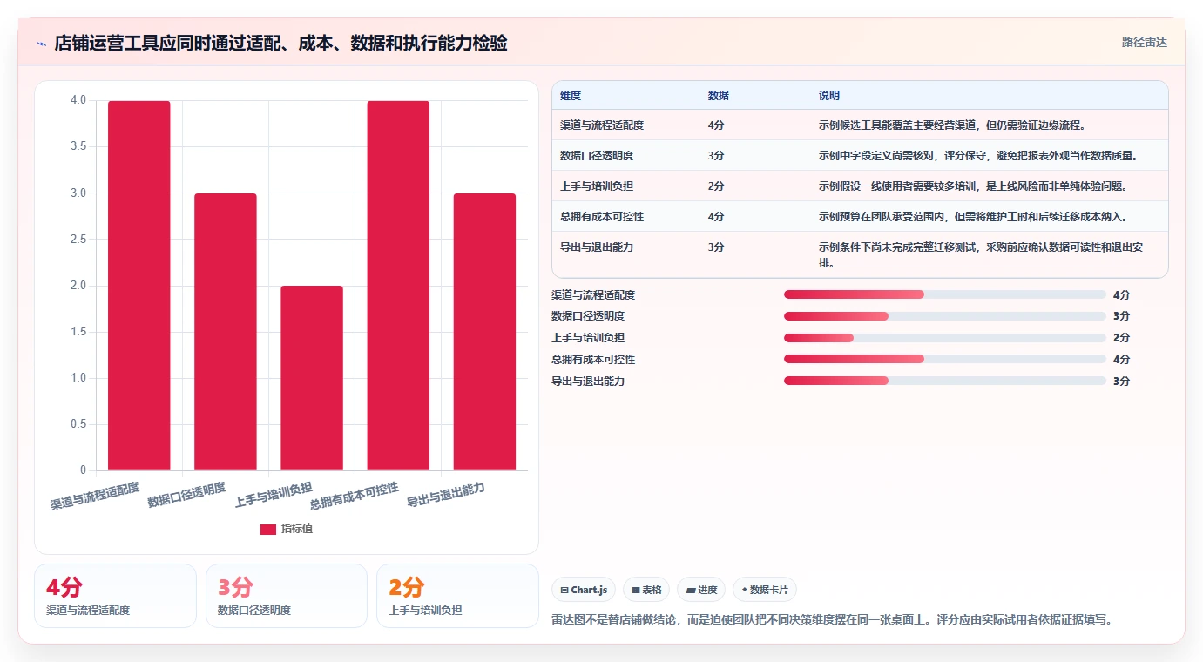The height and width of the screenshot is (662, 1203).
Task: Click the x-axis label 上手与培训负担
Action: click(x=274, y=494)
